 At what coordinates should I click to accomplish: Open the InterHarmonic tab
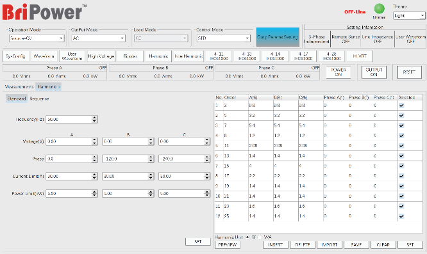point(188,56)
